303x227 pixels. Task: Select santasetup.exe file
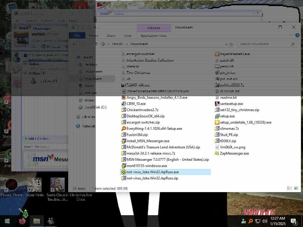tap(229, 104)
